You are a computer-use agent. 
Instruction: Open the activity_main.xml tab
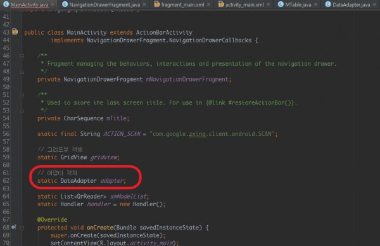tap(244, 4)
